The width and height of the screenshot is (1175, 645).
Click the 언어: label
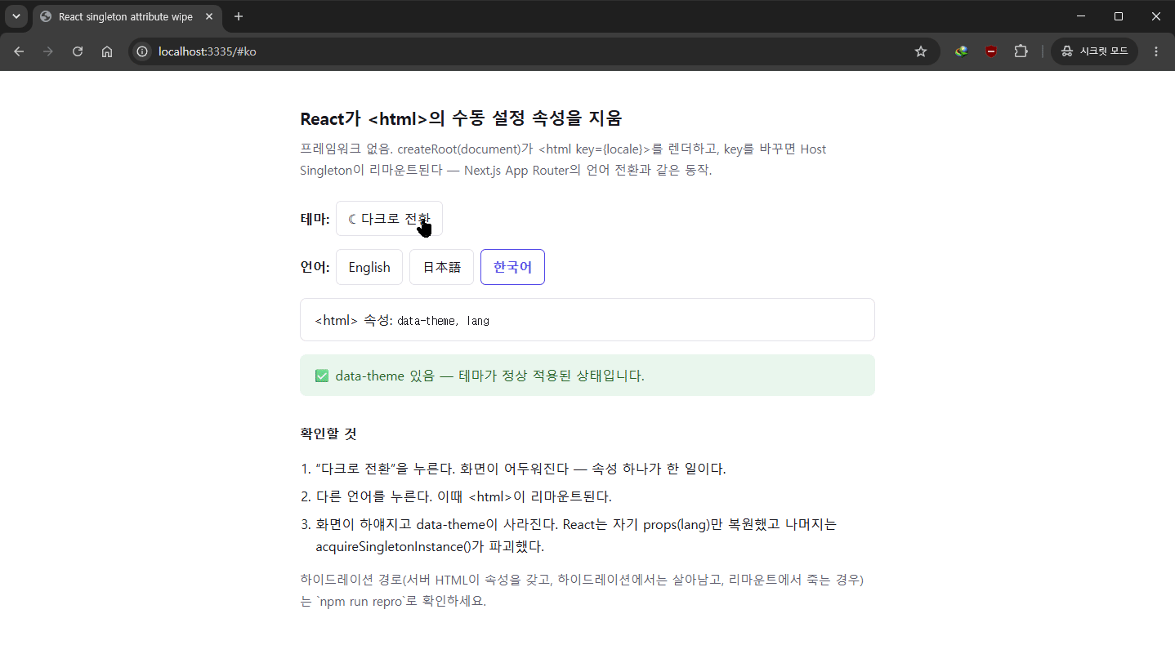[x=315, y=267]
